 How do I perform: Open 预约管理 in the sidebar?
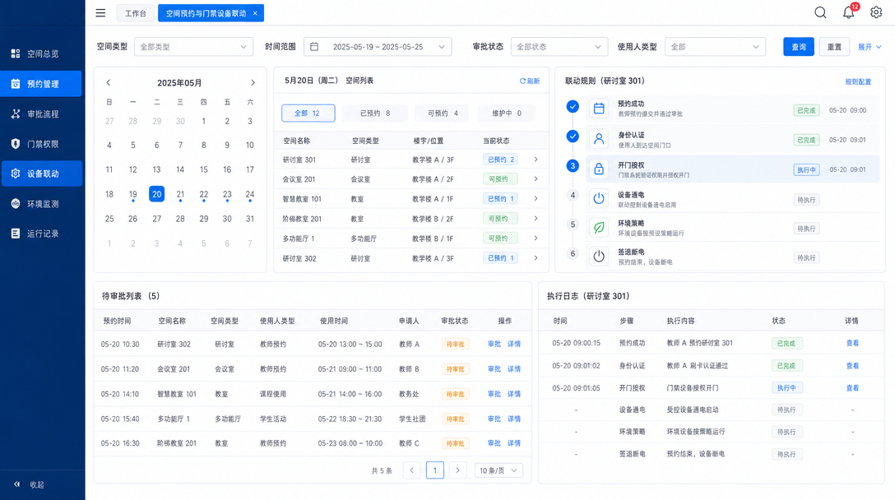click(x=41, y=84)
